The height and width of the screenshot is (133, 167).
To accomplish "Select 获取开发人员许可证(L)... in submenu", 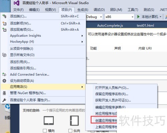I will click(121, 100).
